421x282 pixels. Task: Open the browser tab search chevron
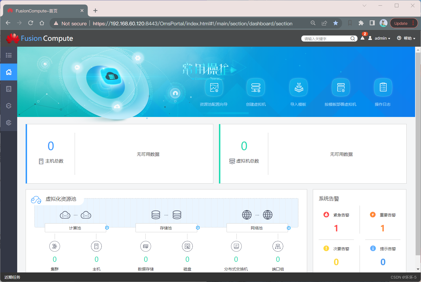pyautogui.click(x=364, y=6)
